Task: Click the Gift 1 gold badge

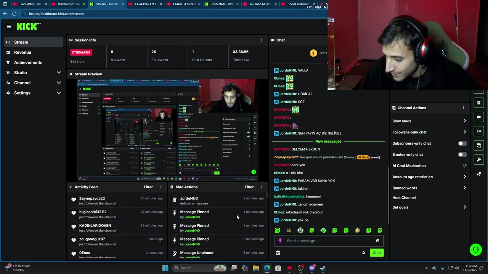Action: point(313,53)
